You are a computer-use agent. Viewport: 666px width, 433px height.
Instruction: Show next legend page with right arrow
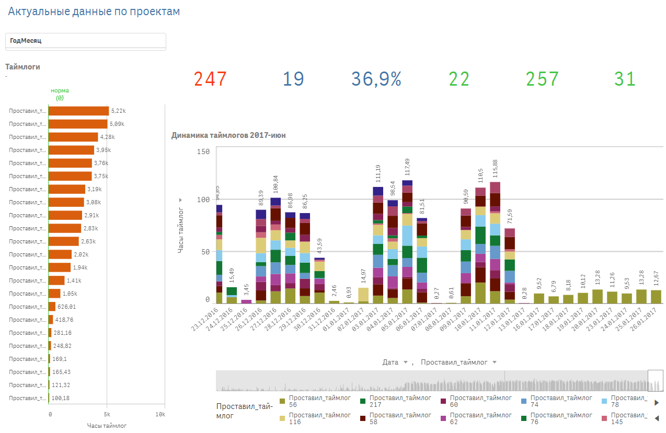pos(657,402)
